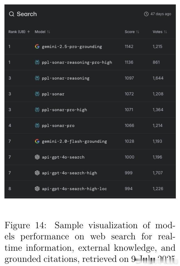Image resolution: width=180 pixels, height=266 pixels.
Task: Click the Search magnifier icon
Action: [x=11, y=14]
